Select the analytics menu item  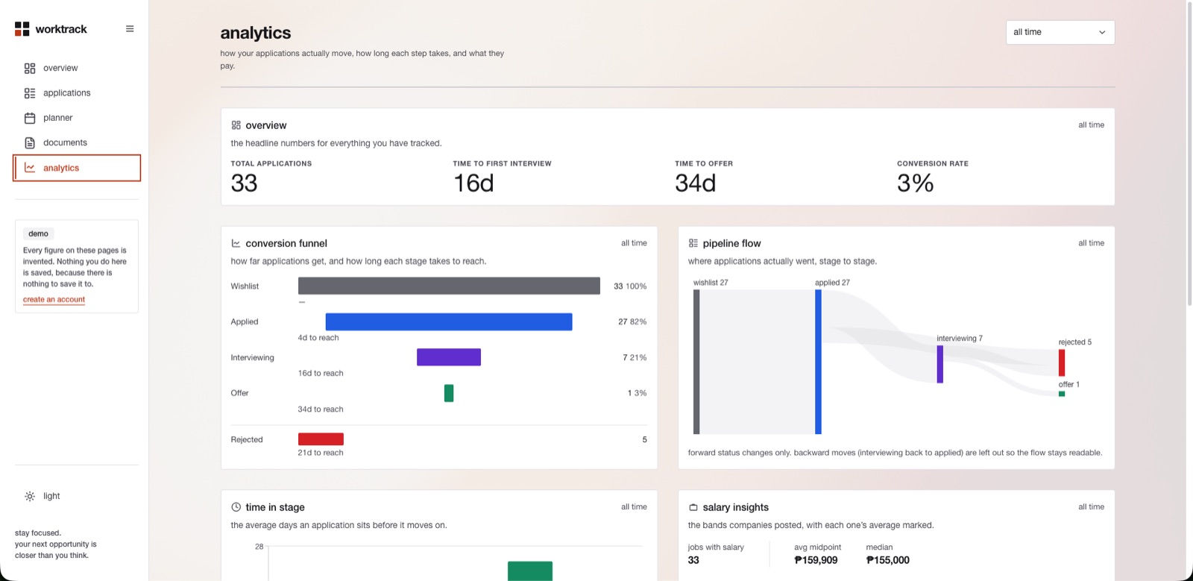coord(77,168)
